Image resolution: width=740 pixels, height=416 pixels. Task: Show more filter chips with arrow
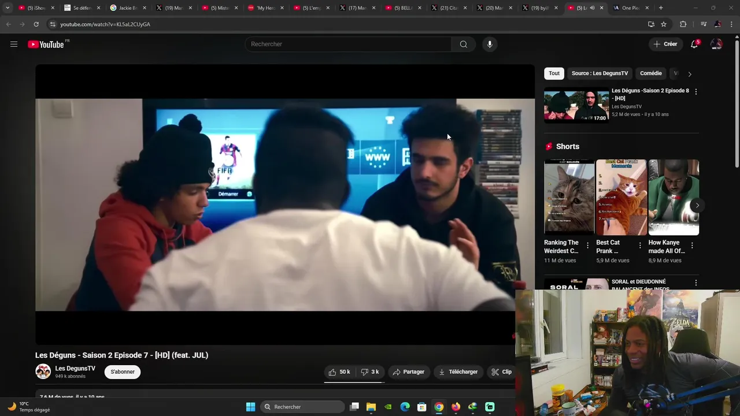pos(689,74)
